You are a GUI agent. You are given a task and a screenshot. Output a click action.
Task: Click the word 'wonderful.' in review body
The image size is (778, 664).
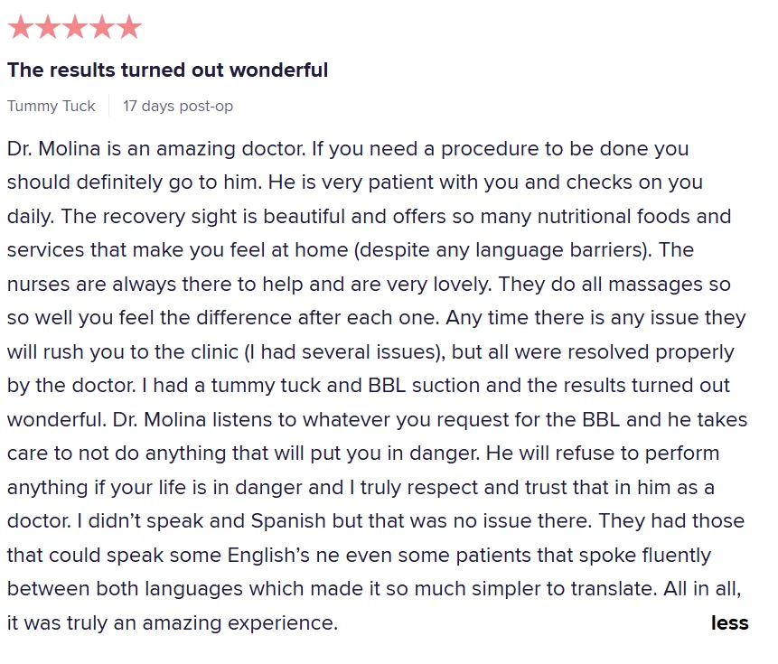57,419
